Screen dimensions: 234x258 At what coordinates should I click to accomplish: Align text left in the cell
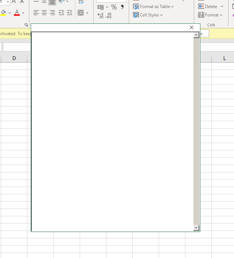[36, 13]
